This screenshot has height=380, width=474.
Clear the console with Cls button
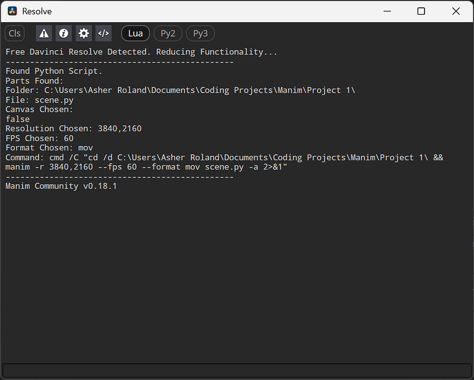(15, 33)
